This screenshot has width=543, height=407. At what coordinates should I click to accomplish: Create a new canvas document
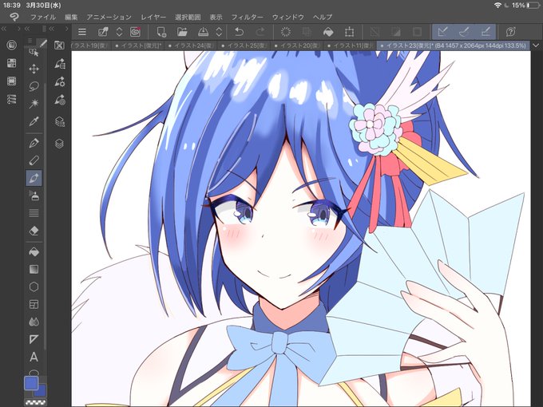tap(161, 32)
